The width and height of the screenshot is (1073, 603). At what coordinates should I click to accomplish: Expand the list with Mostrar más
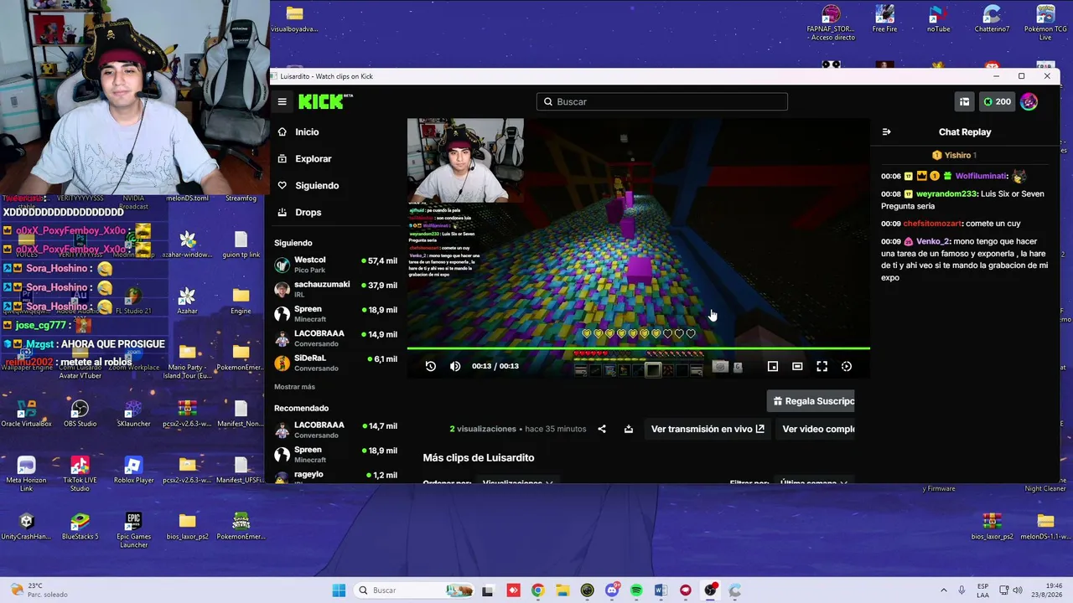point(294,387)
